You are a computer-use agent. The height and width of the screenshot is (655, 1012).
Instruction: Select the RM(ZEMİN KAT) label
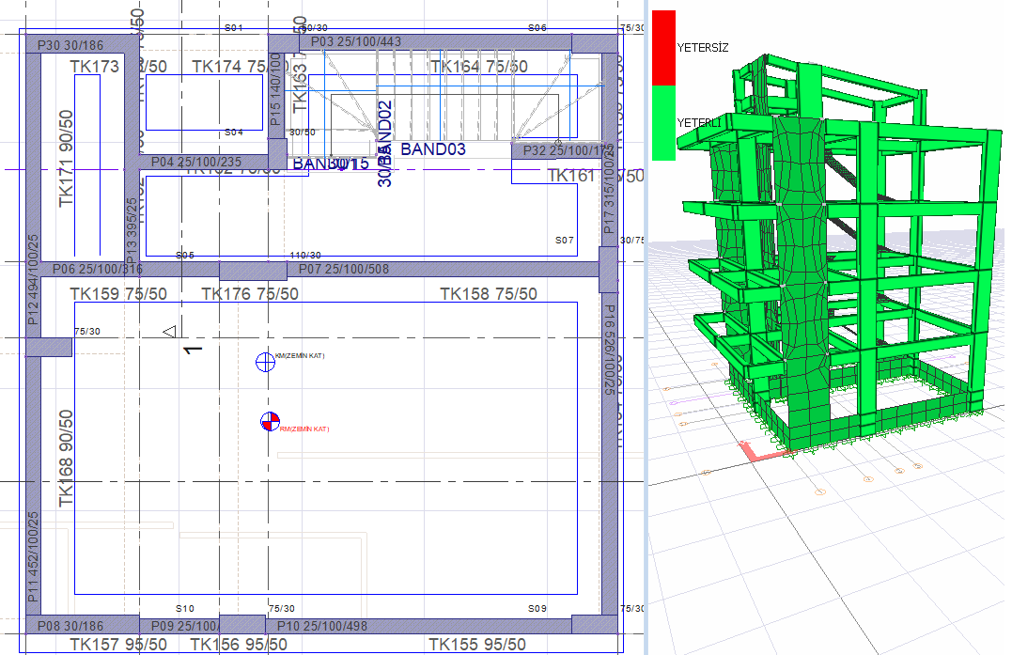point(304,429)
